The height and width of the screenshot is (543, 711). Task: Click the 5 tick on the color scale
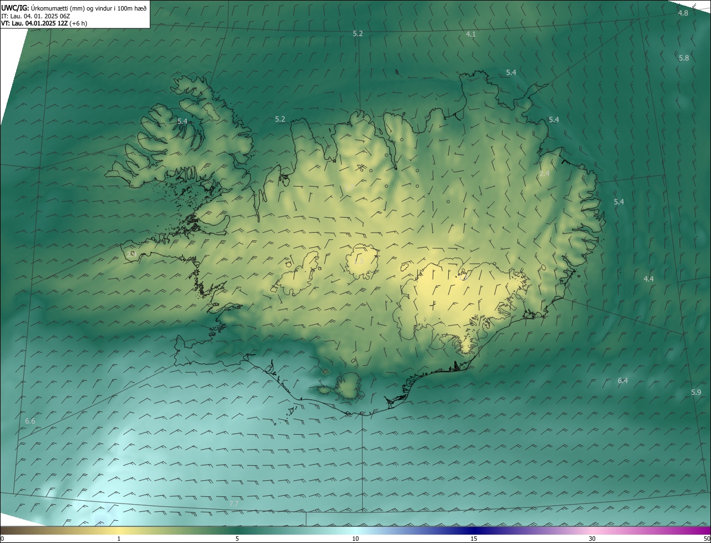pyautogui.click(x=237, y=539)
